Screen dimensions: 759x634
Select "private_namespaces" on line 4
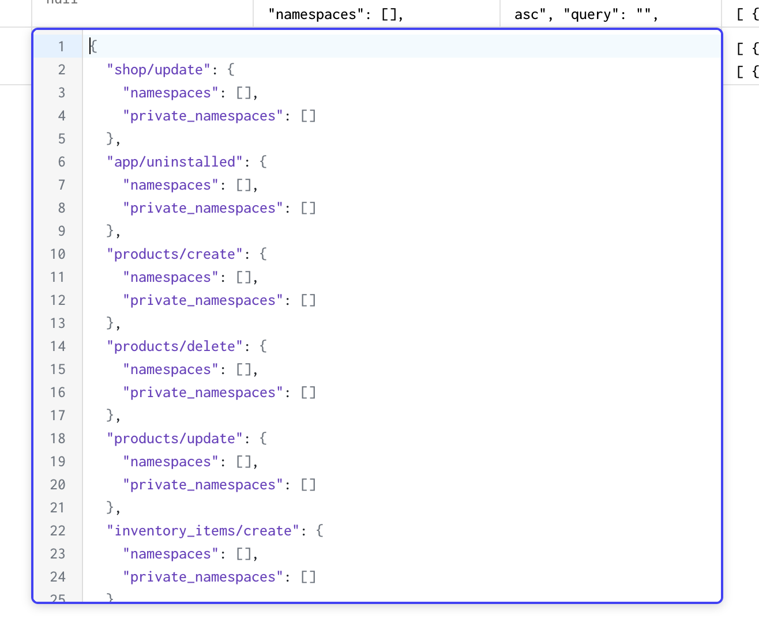203,115
